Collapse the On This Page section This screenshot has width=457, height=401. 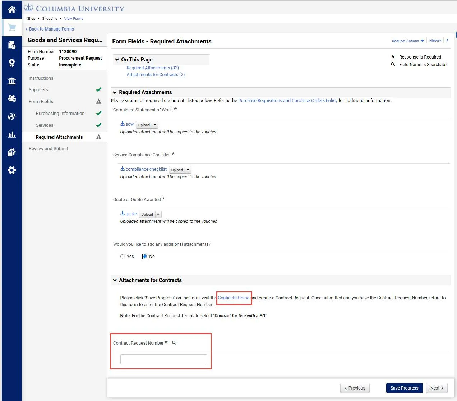(117, 60)
